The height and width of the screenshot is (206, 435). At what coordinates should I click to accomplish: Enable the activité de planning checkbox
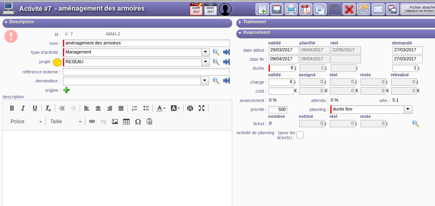300,135
